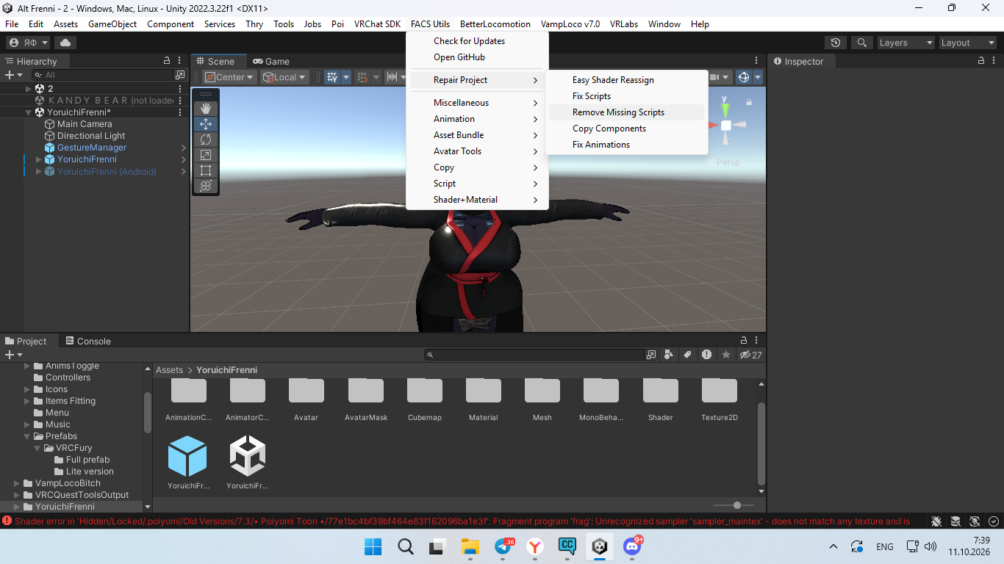
Task: Click the project icon size slider
Action: pyautogui.click(x=737, y=505)
